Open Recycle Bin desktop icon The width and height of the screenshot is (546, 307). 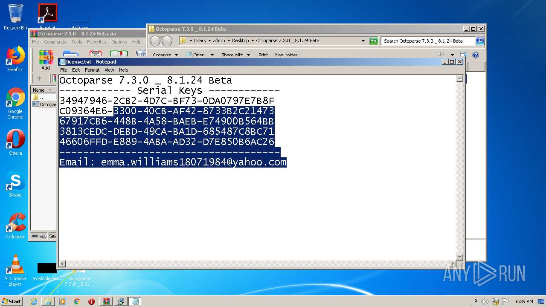pyautogui.click(x=15, y=17)
